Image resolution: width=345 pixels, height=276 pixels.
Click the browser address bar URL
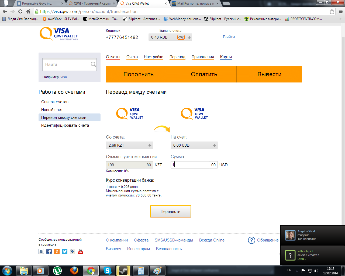click(x=89, y=12)
